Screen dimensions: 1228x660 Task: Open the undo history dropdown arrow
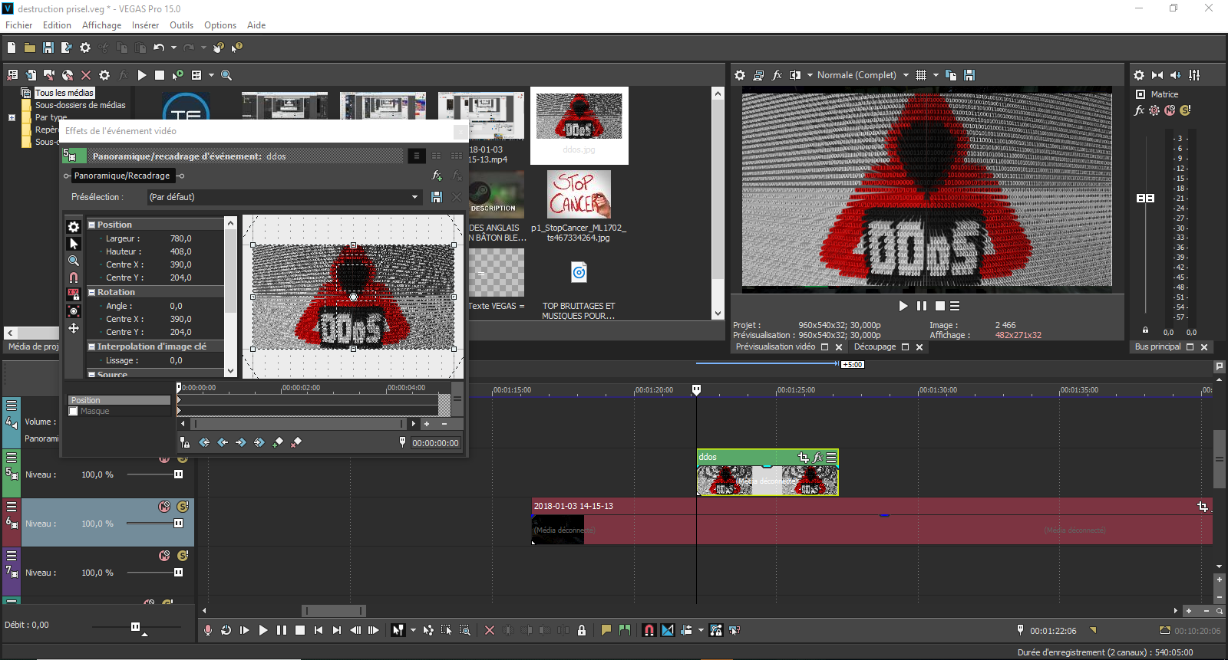tap(173, 48)
